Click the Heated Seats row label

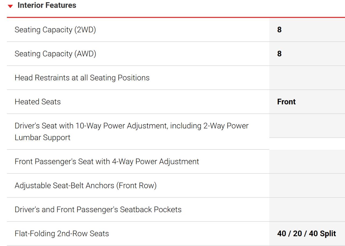pyautogui.click(x=38, y=102)
